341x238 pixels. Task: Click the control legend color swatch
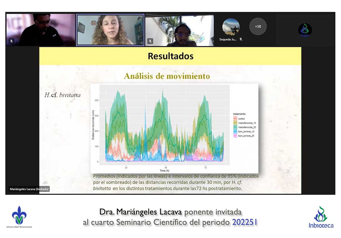[235, 119]
